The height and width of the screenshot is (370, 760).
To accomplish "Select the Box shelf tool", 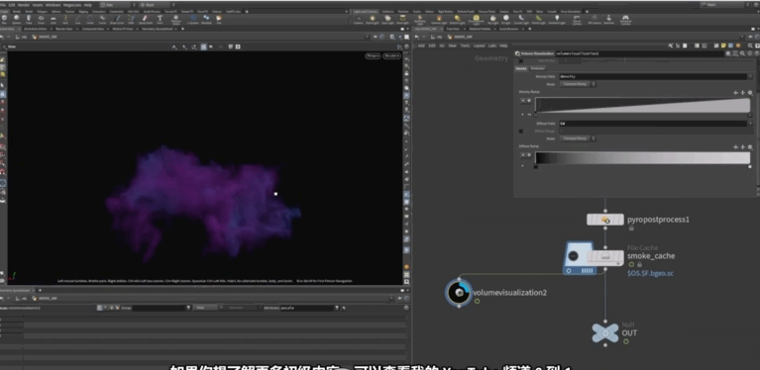I will tap(4, 20).
